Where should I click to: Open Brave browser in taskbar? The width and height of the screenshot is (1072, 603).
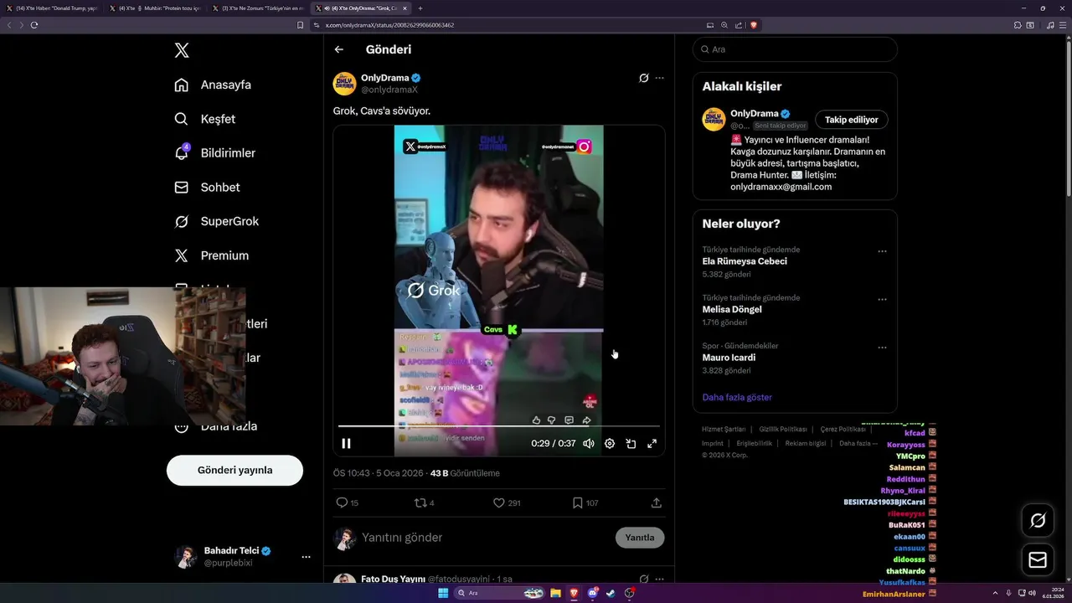click(574, 593)
